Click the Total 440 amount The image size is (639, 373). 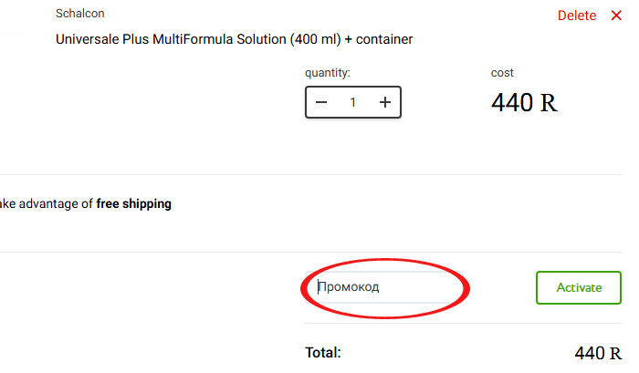[590, 353]
